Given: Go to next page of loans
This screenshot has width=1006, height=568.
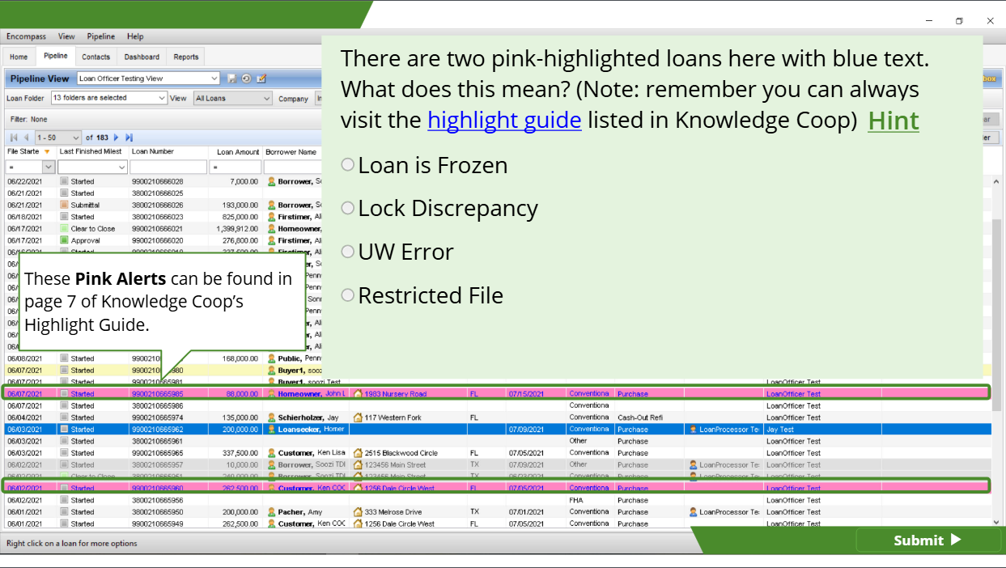Looking at the screenshot, I should click(x=116, y=138).
